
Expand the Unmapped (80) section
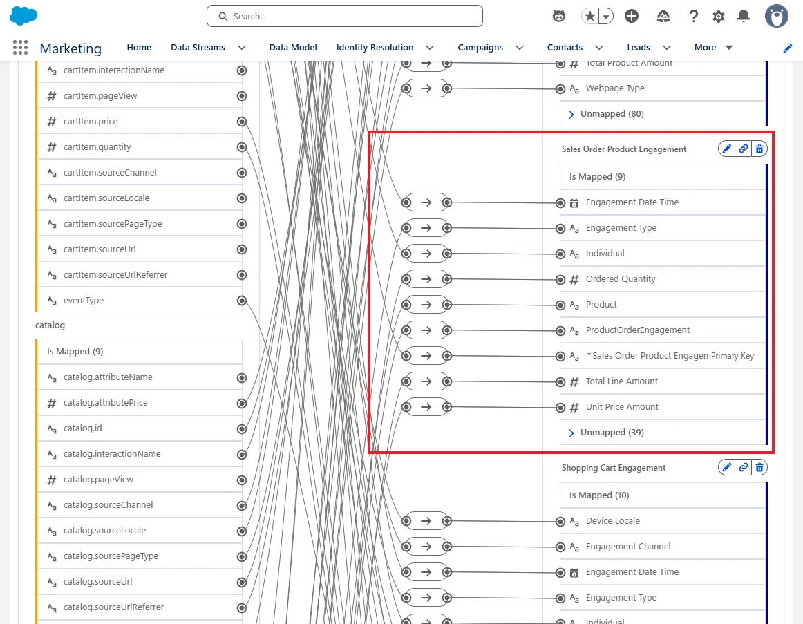click(571, 114)
